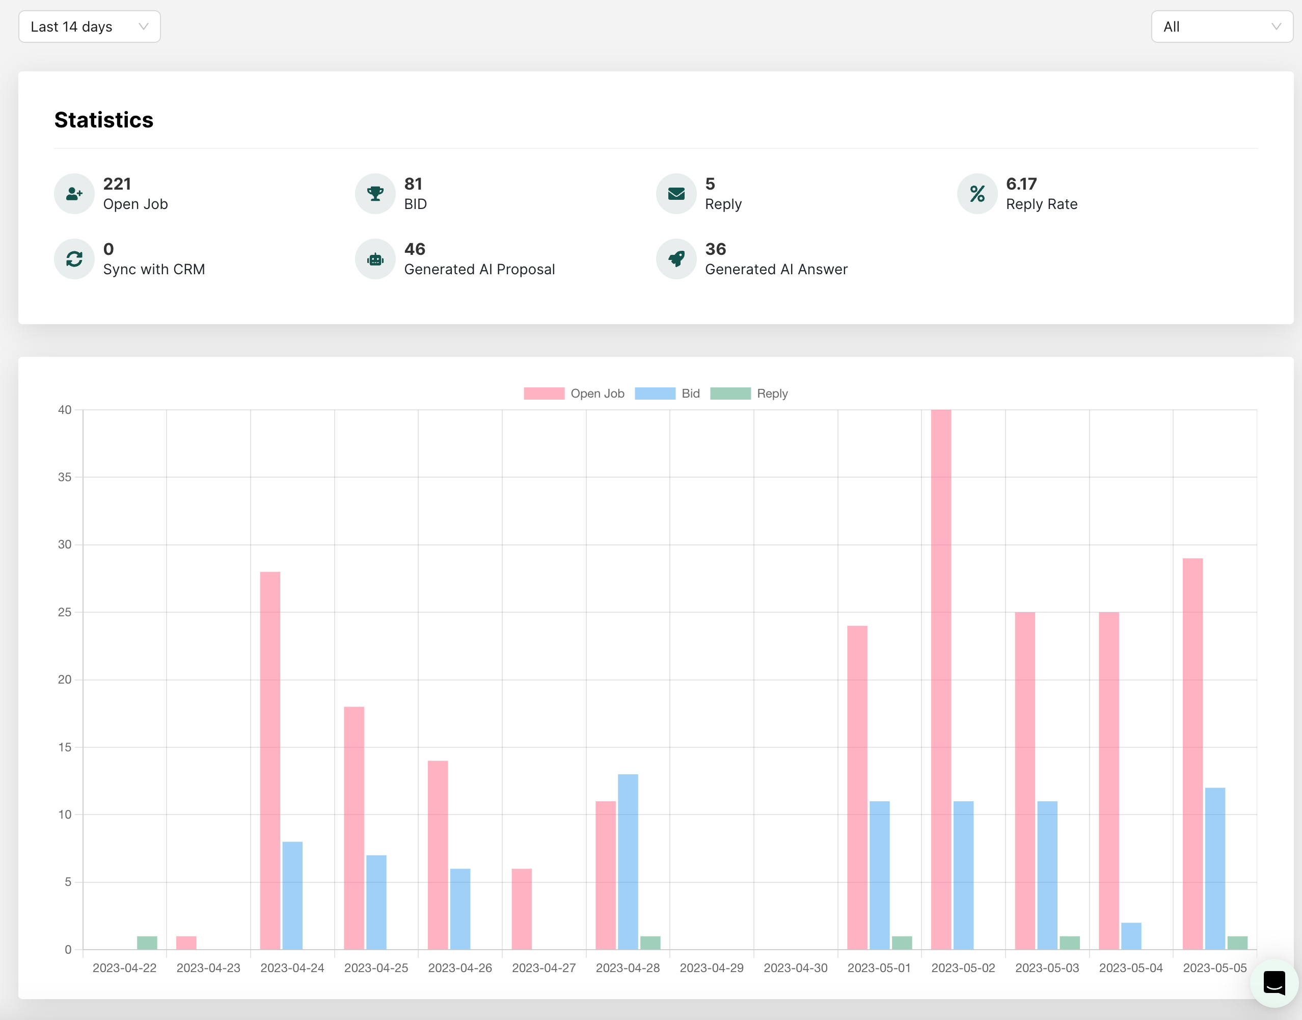
Task: Open the Last 14 days dropdown
Action: click(89, 27)
